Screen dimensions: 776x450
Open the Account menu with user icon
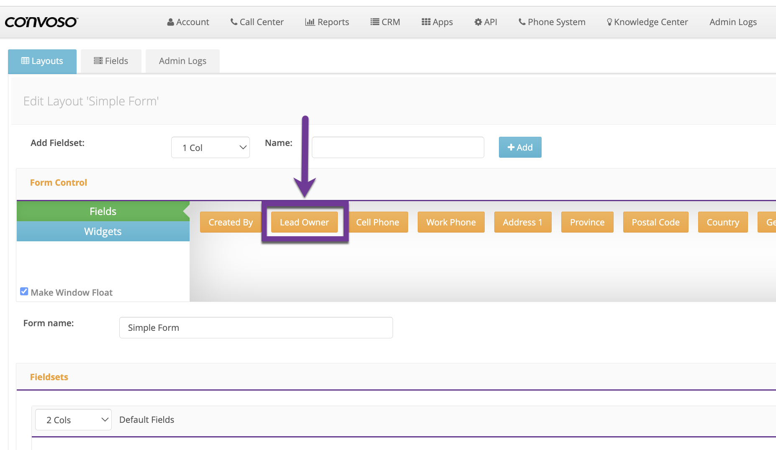pos(188,22)
